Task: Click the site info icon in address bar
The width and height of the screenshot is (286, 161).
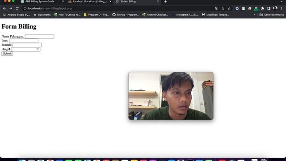Action: [25, 8]
